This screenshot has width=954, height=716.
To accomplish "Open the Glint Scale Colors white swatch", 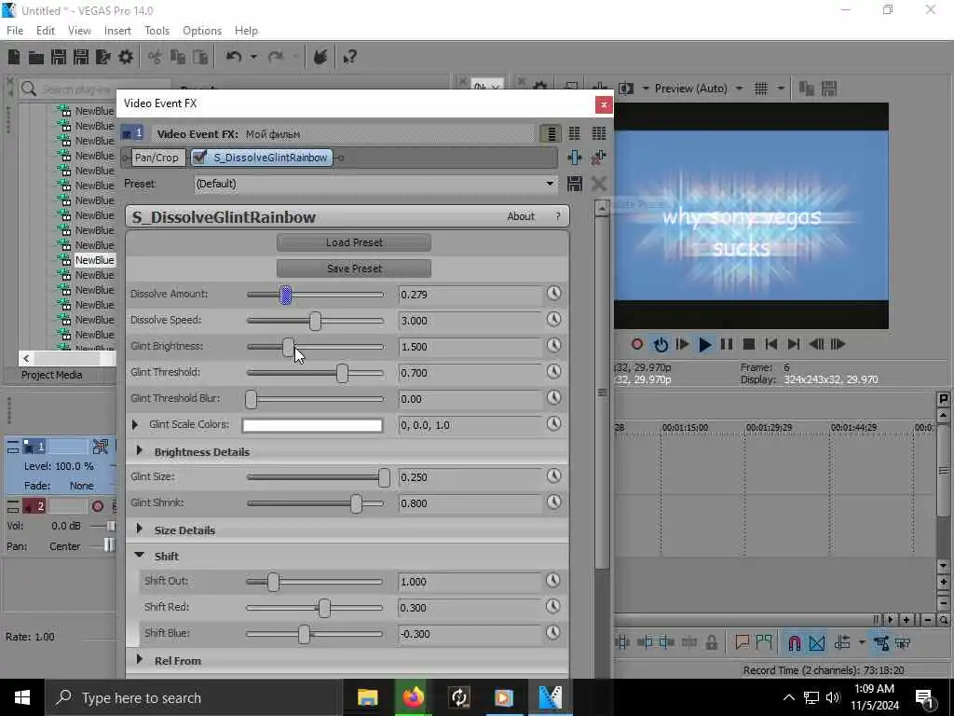I will pos(312,425).
